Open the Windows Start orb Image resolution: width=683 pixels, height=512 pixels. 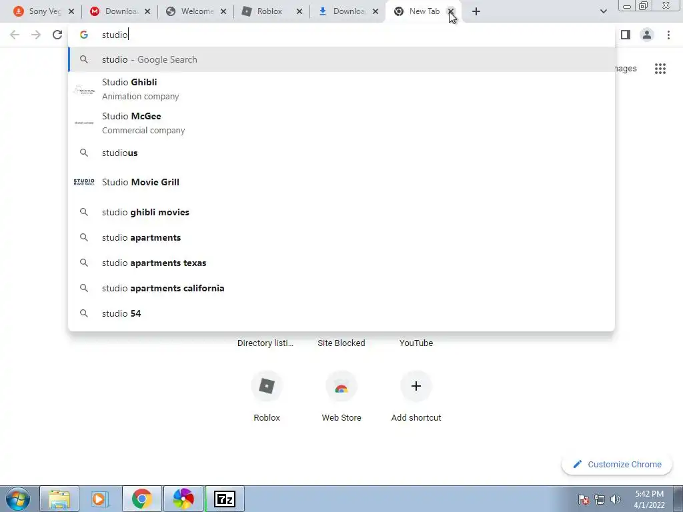click(x=18, y=499)
